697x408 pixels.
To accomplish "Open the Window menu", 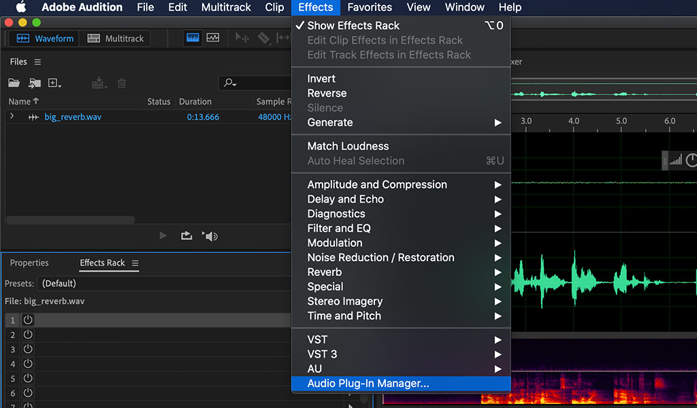I will point(464,7).
